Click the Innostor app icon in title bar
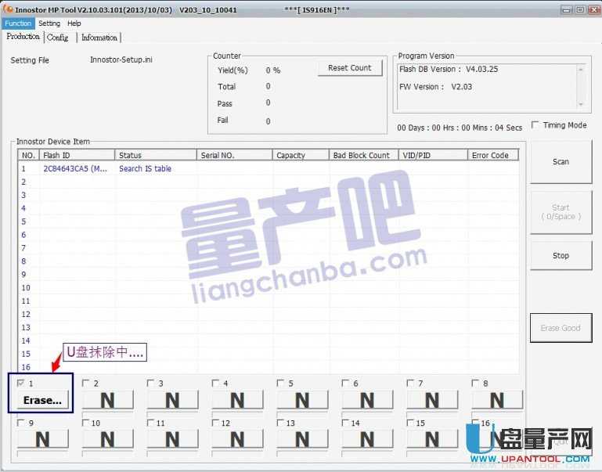The image size is (602, 472). (x=8, y=9)
